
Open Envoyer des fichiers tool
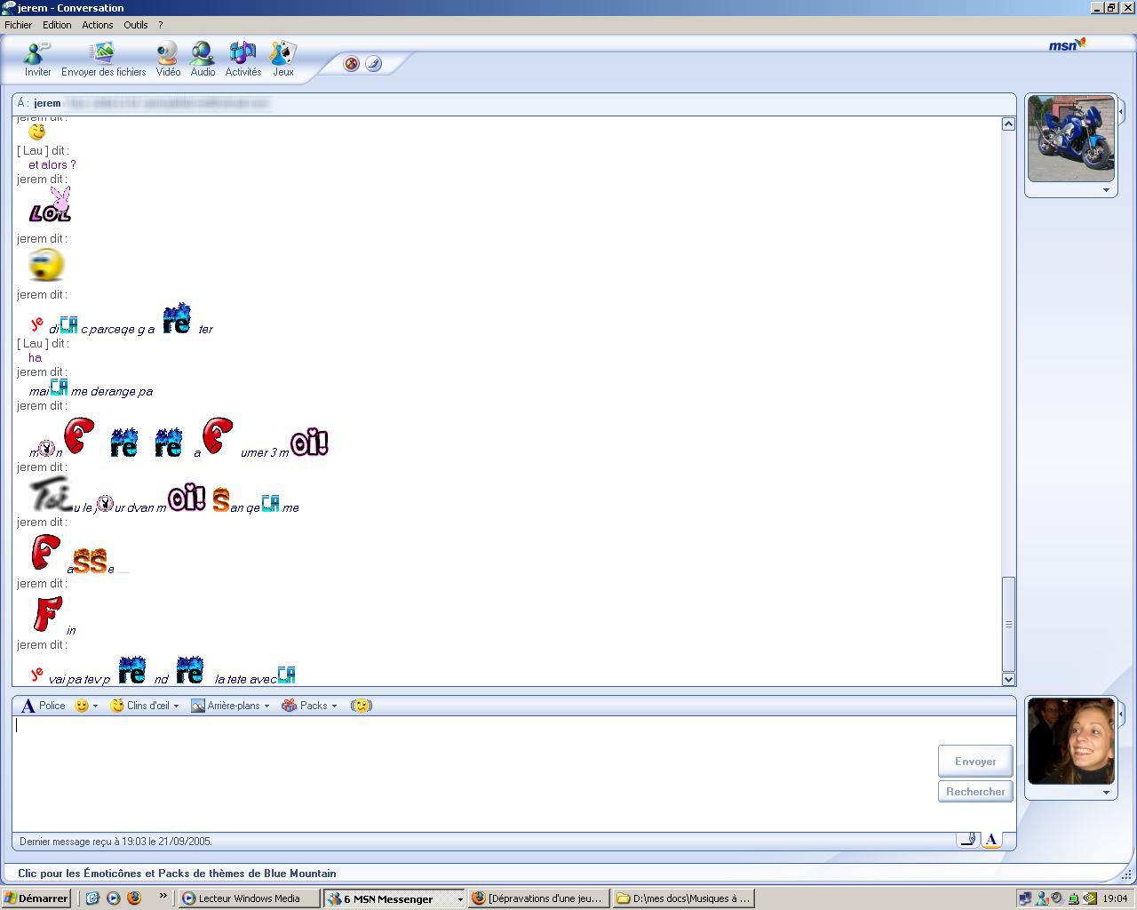click(103, 60)
